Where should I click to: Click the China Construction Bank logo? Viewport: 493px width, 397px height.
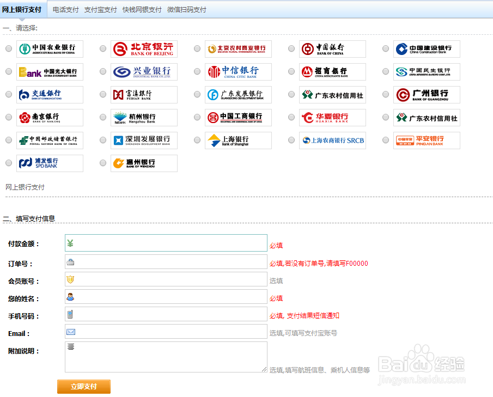click(x=427, y=48)
